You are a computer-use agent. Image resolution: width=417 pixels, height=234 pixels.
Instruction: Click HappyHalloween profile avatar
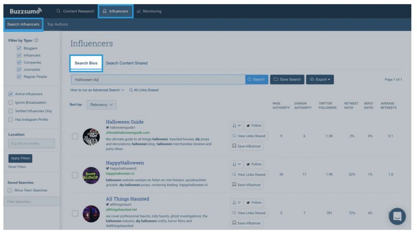coord(91,175)
